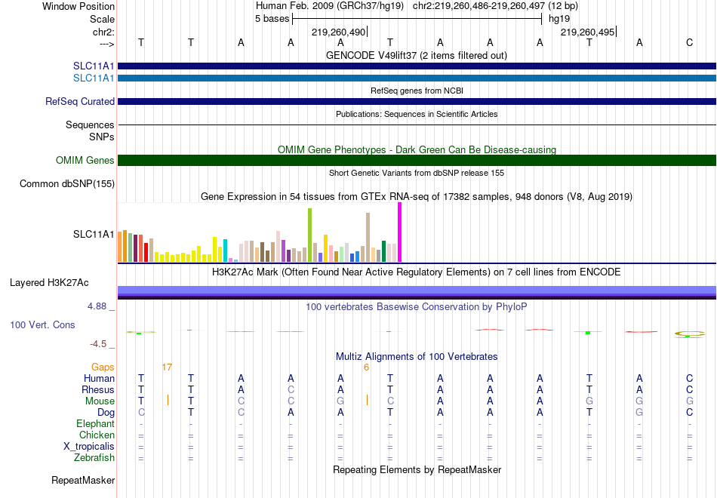Click the light-blue SLC11A1 GENCODE label

94,78
